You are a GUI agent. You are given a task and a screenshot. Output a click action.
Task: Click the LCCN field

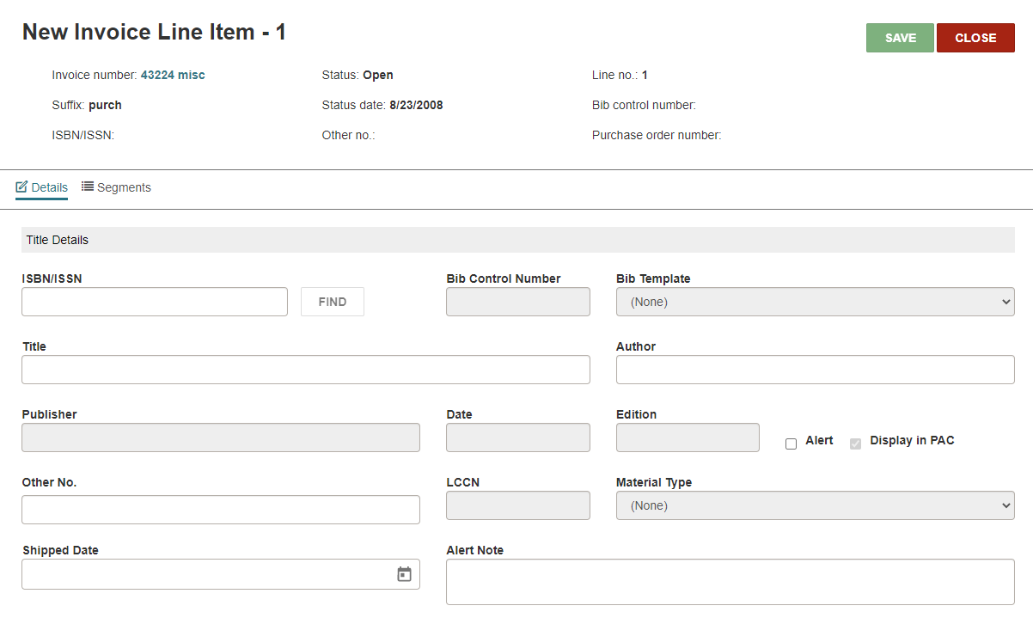(518, 505)
